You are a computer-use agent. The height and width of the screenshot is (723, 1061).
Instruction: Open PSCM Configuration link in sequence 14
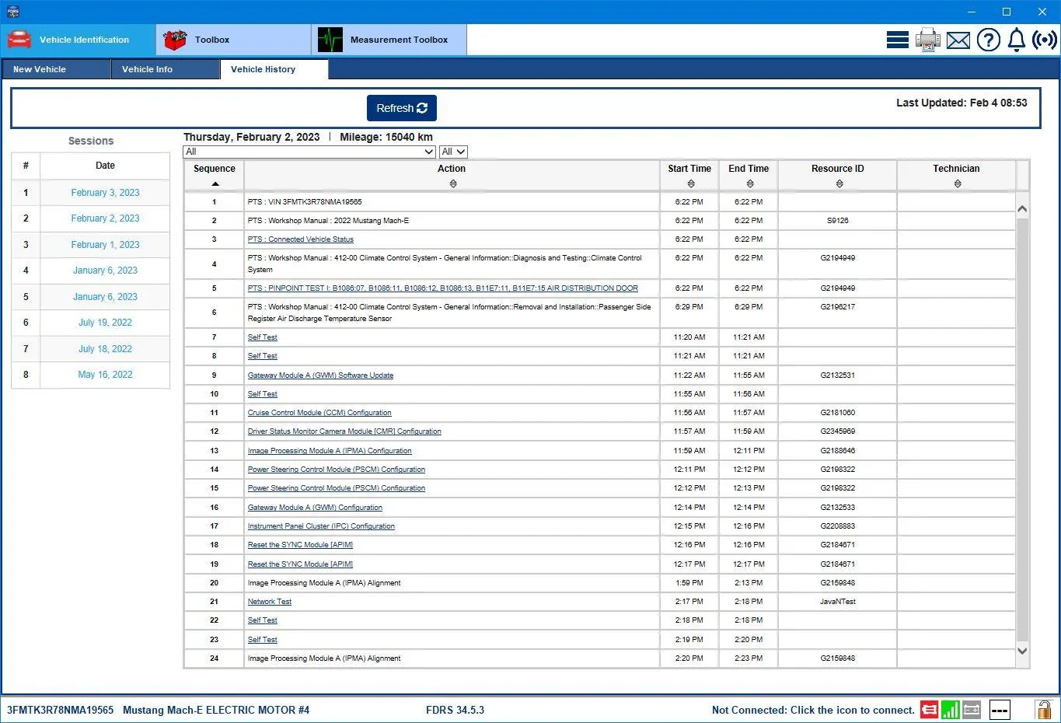337,470
